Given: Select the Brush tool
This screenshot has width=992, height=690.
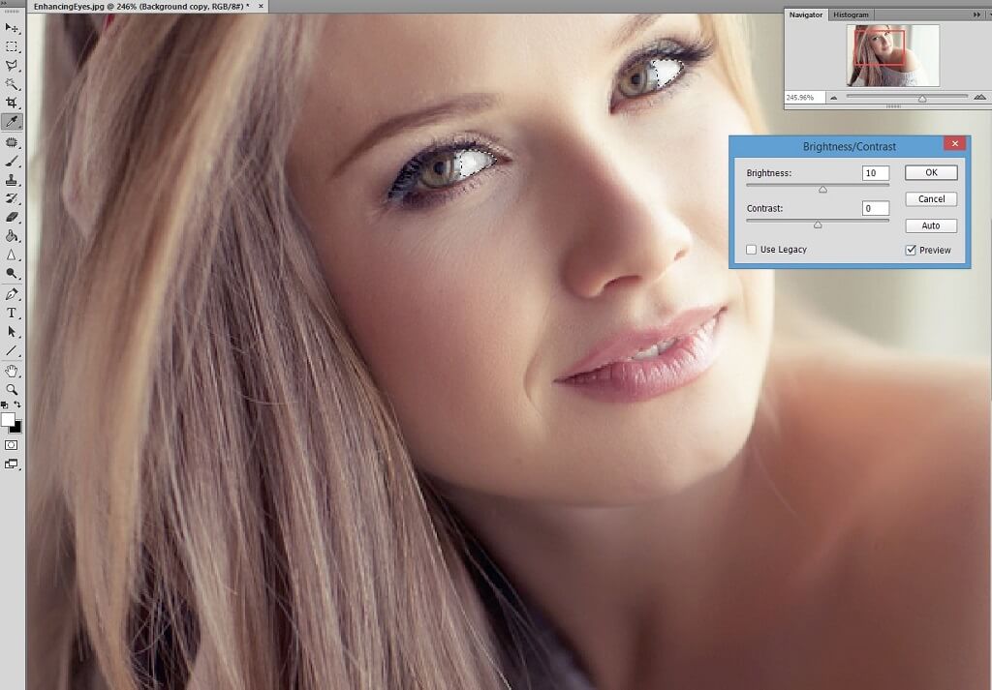Looking at the screenshot, I should tap(12, 161).
